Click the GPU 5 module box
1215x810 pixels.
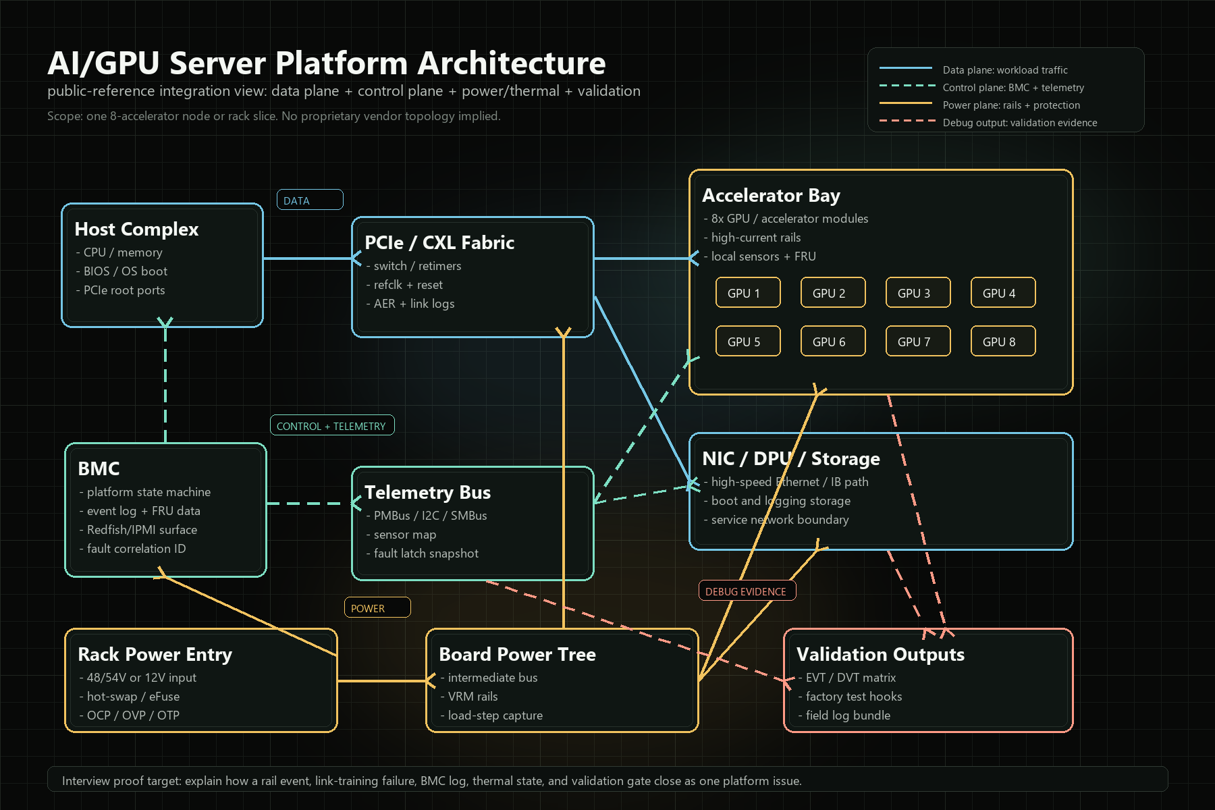[748, 341]
